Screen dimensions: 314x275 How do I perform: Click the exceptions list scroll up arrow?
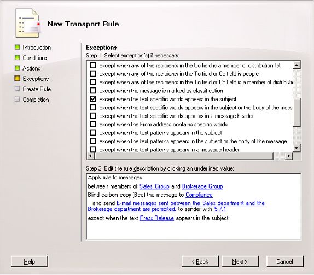click(296, 65)
